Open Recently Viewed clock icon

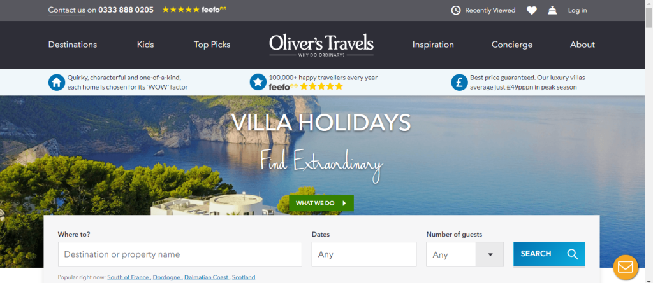click(x=455, y=10)
